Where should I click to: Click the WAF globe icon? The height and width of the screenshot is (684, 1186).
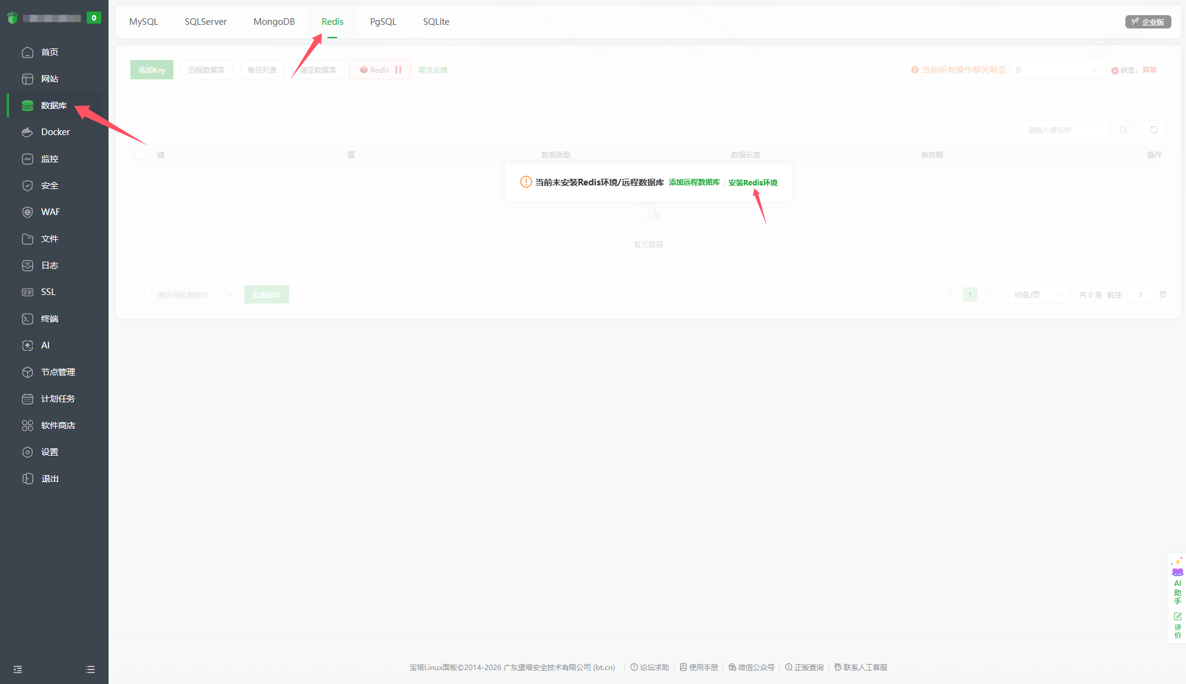coord(27,212)
